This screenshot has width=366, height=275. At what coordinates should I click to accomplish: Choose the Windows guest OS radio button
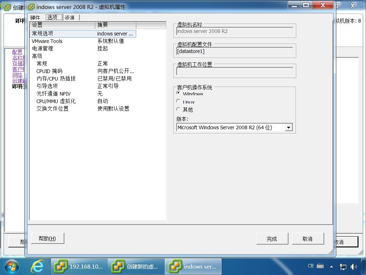click(178, 93)
